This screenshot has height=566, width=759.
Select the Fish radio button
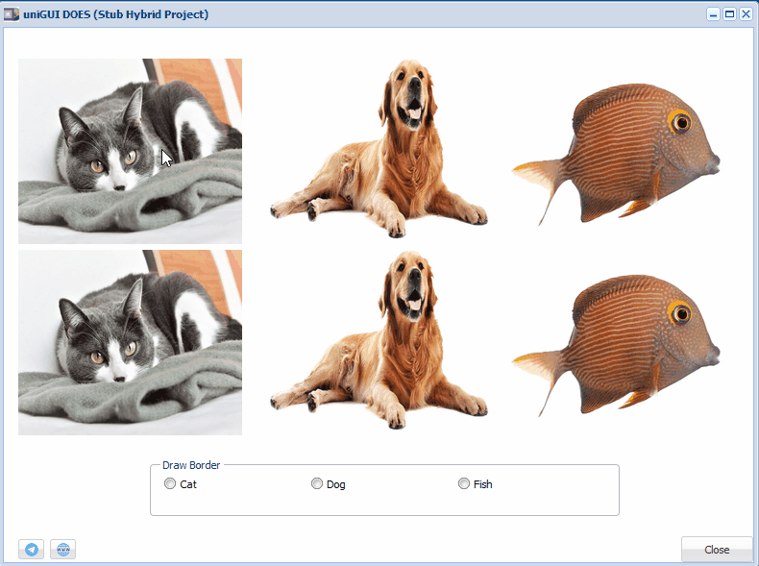pos(464,483)
